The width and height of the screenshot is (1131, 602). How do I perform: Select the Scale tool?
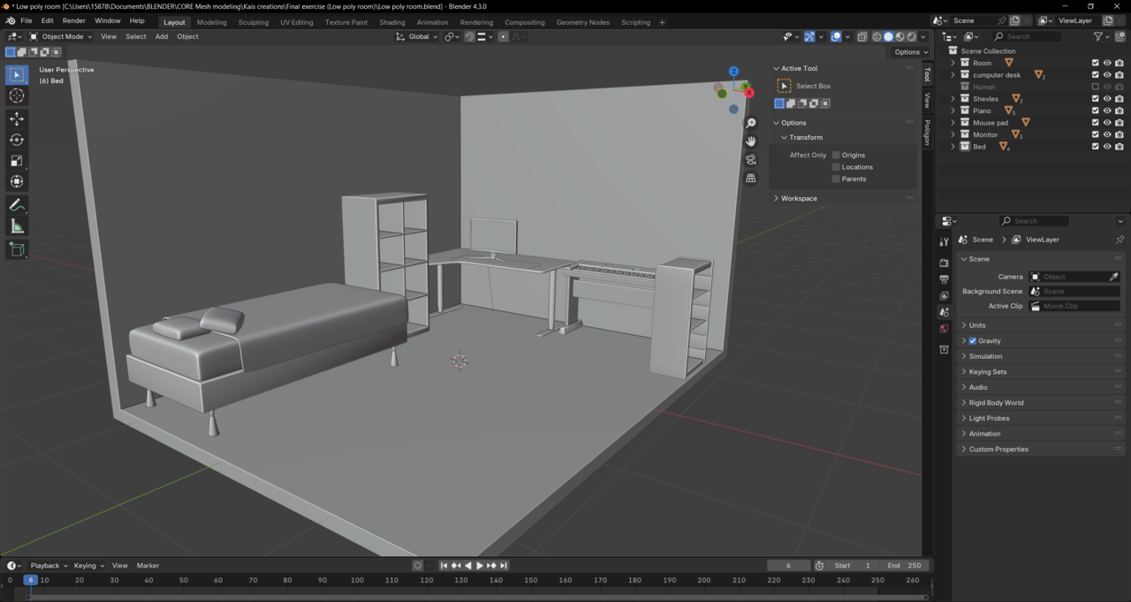(17, 161)
